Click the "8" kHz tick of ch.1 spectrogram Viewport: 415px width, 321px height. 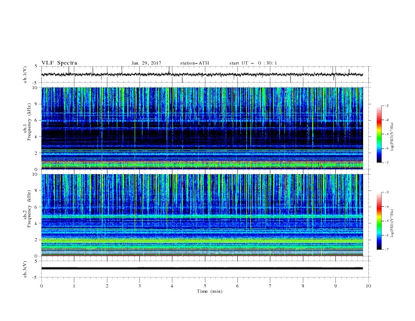click(x=37, y=104)
